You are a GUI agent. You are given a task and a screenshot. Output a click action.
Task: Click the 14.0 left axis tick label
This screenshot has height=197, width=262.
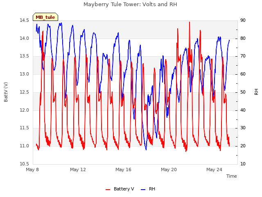tap(24, 38)
